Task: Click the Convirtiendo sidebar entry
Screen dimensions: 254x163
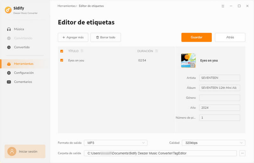Action: (x=23, y=38)
